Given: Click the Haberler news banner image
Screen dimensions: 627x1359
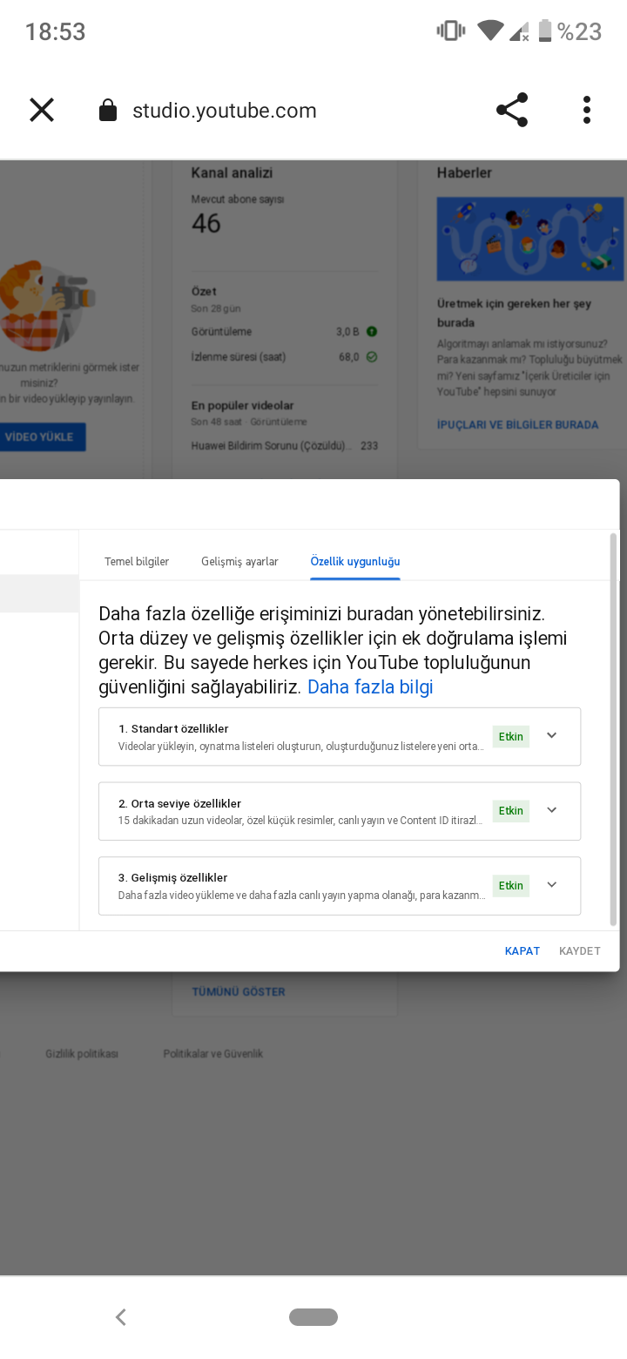Looking at the screenshot, I should point(530,239).
